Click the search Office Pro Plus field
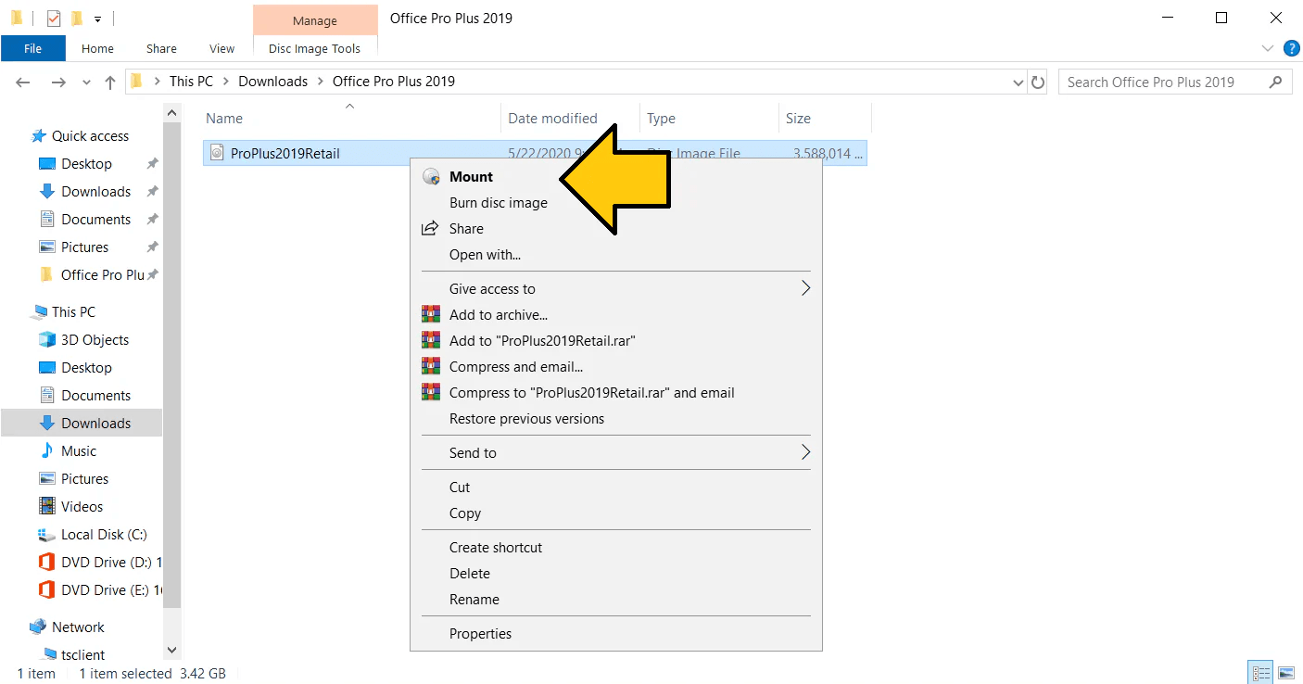 pos(1158,82)
